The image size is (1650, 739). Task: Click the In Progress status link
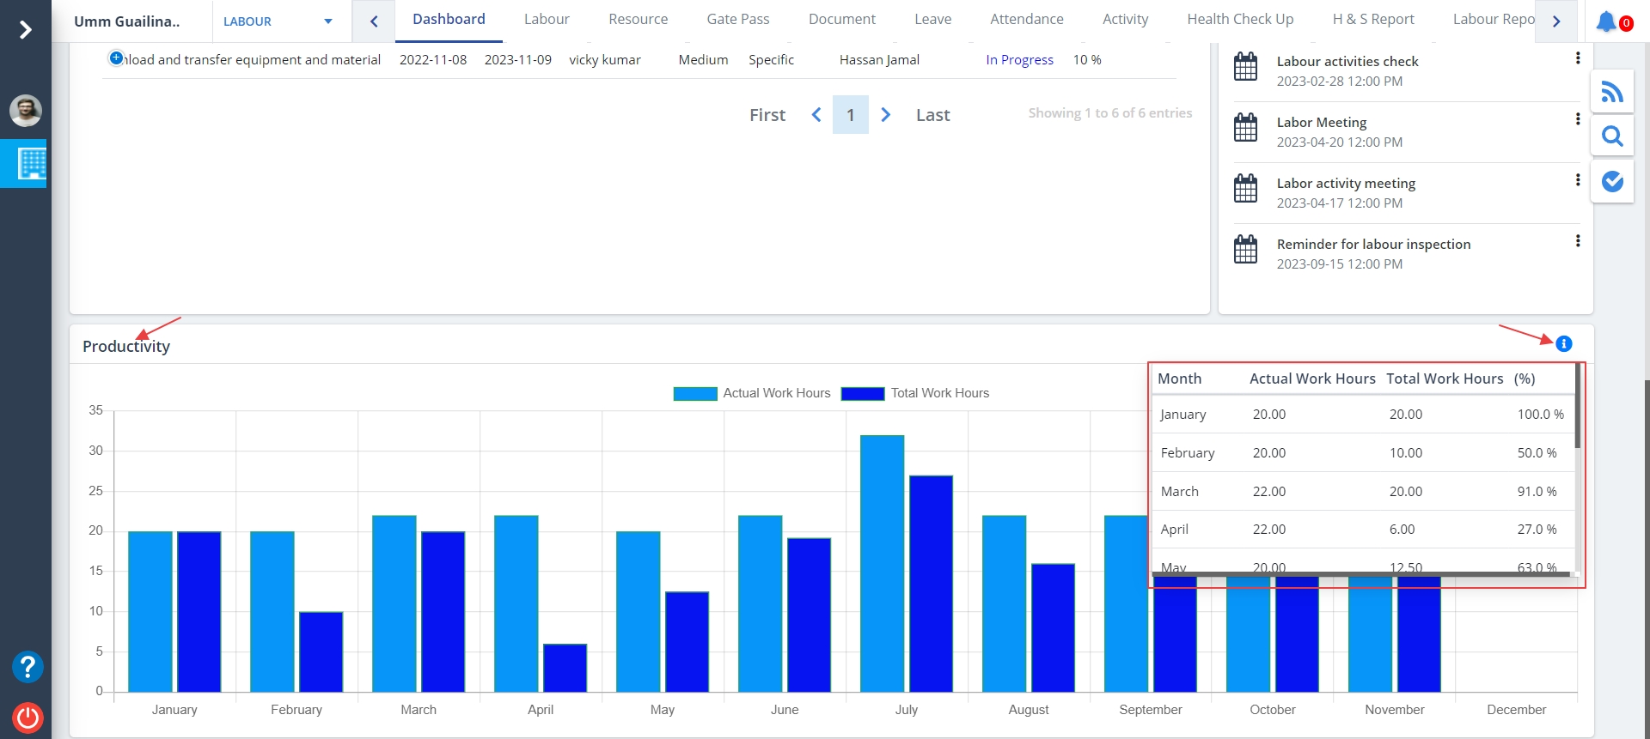pyautogui.click(x=1019, y=60)
